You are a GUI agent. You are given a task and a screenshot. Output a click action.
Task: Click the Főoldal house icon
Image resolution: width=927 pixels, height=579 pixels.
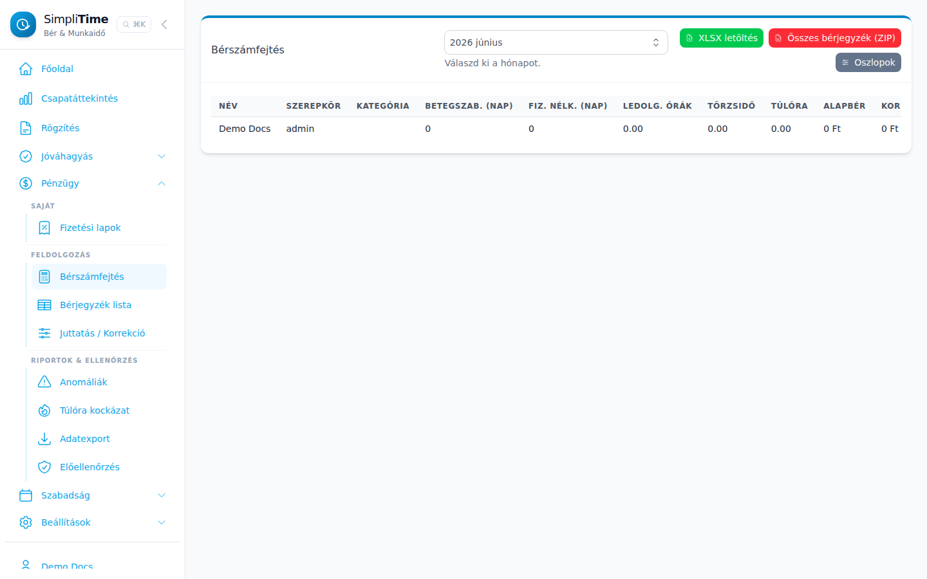pyautogui.click(x=26, y=69)
